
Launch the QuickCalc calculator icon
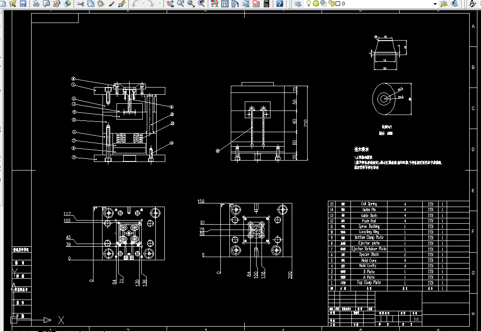point(266,3)
